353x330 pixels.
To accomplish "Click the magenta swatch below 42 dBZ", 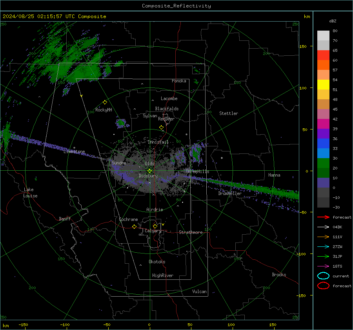I will (x=323, y=124).
